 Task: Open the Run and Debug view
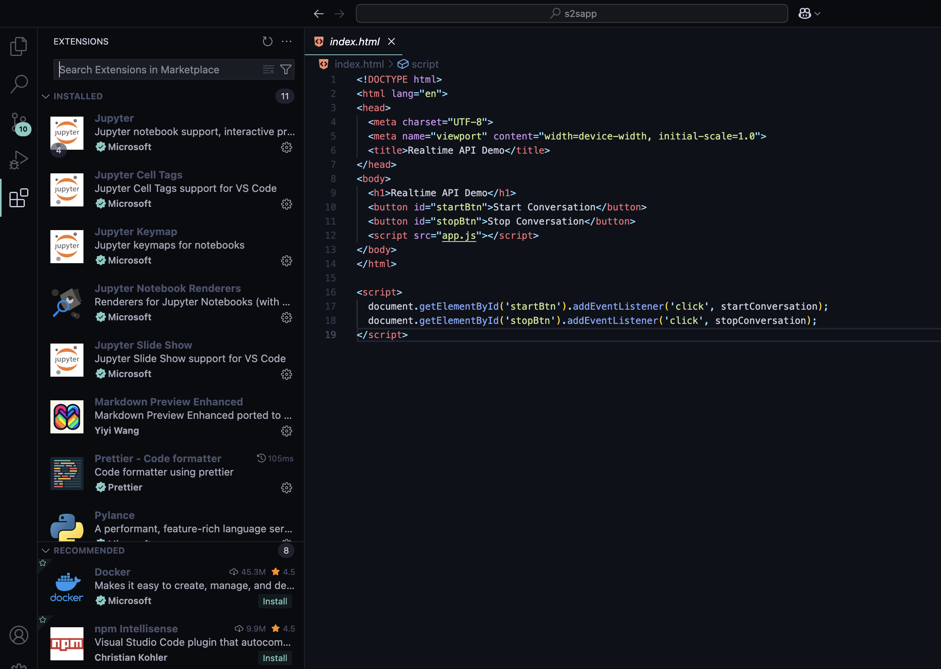(x=19, y=160)
